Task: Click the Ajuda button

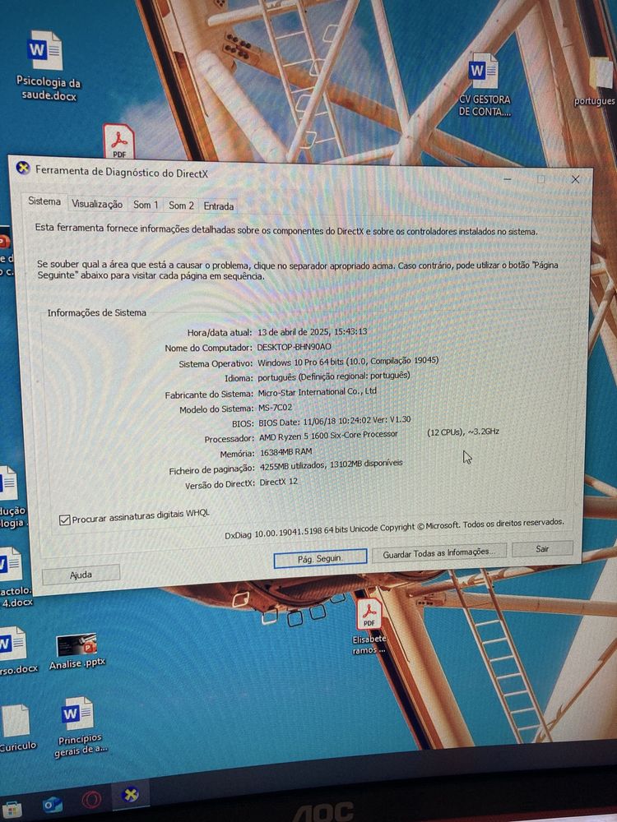Action: pos(81,575)
